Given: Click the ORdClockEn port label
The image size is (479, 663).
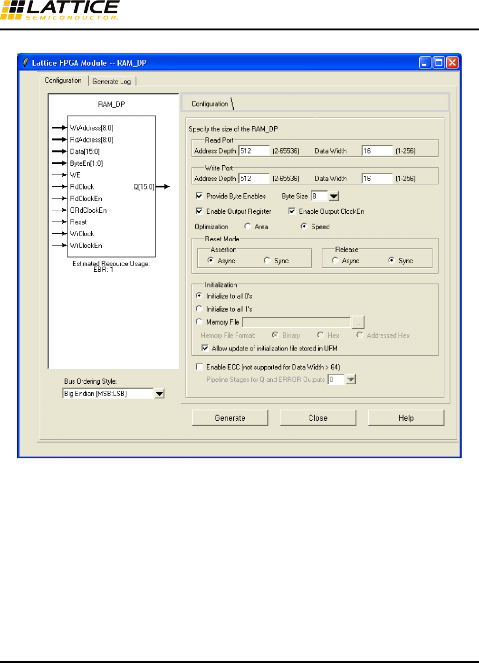Looking at the screenshot, I should click(88, 210).
